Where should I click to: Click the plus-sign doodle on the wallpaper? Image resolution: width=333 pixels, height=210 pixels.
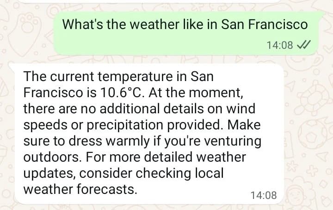tap(313, 170)
